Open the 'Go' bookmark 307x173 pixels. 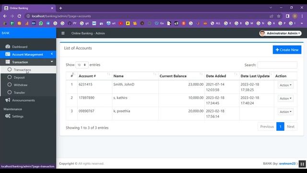click(x=159, y=24)
